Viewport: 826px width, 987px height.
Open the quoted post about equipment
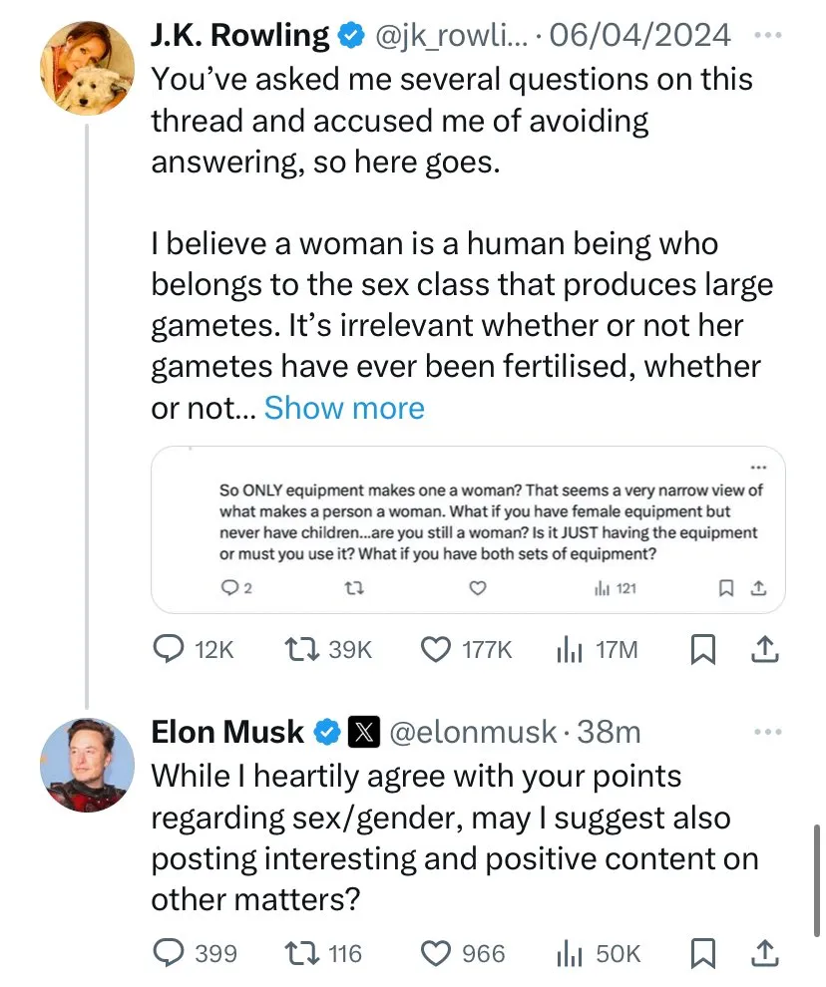point(467,523)
